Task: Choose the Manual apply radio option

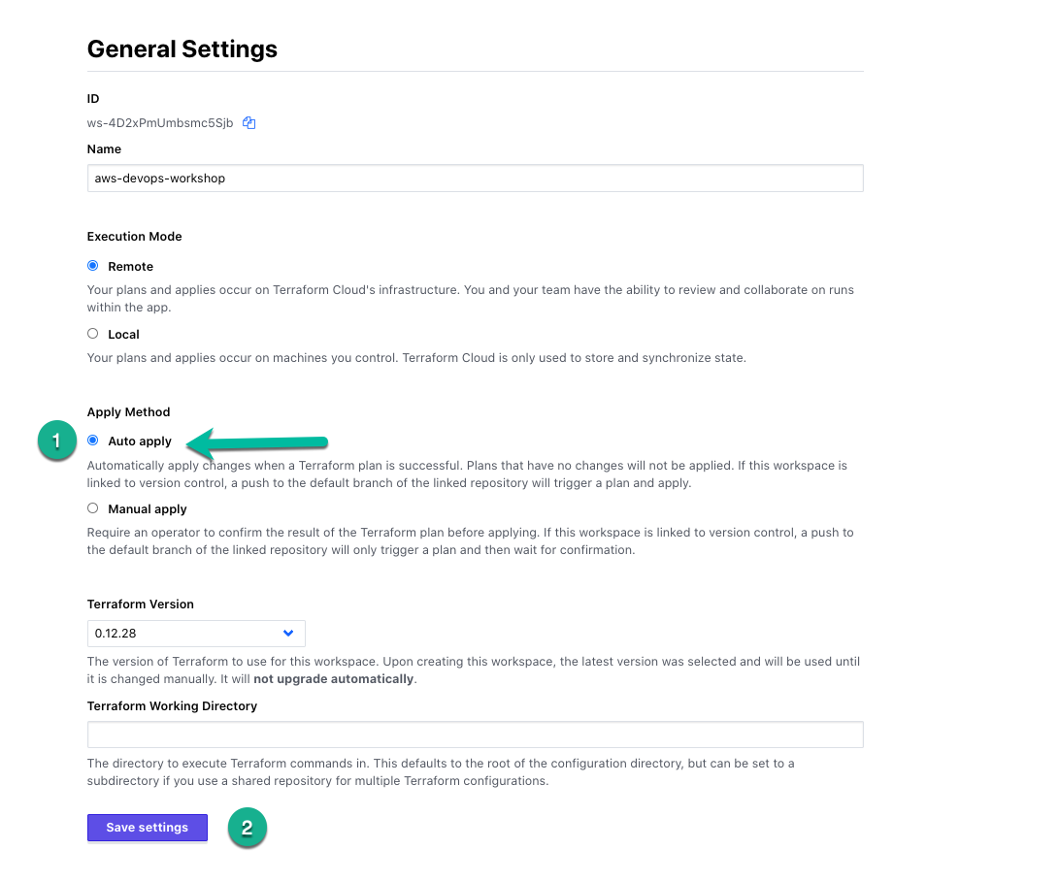Action: [93, 507]
